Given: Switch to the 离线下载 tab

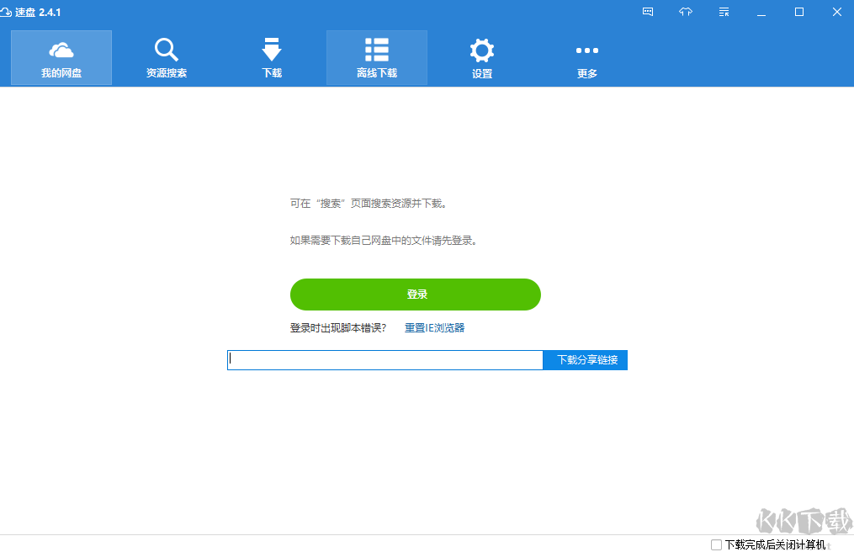Looking at the screenshot, I should point(376,57).
